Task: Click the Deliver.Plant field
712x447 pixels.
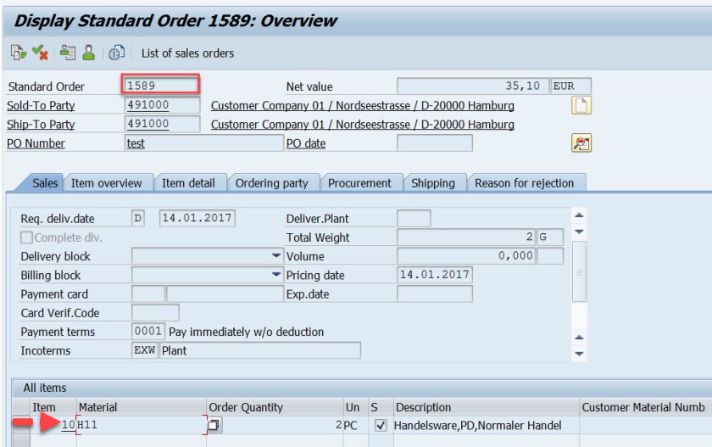Action: pyautogui.click(x=414, y=219)
